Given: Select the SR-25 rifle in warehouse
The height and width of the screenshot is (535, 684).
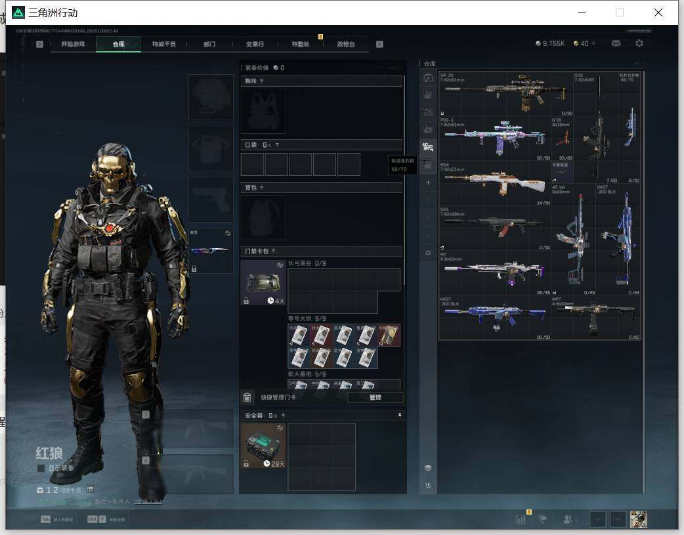Looking at the screenshot, I should tap(506, 94).
